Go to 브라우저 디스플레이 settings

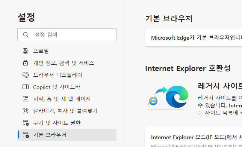tap(67, 75)
